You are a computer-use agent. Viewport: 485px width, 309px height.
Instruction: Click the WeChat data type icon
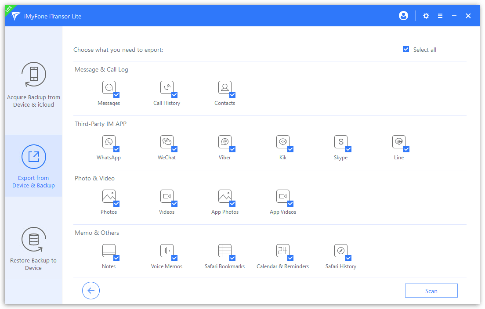[x=167, y=142]
